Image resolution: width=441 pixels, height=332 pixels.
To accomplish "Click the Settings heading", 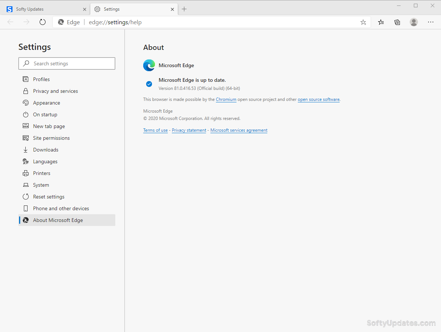I will tap(35, 47).
